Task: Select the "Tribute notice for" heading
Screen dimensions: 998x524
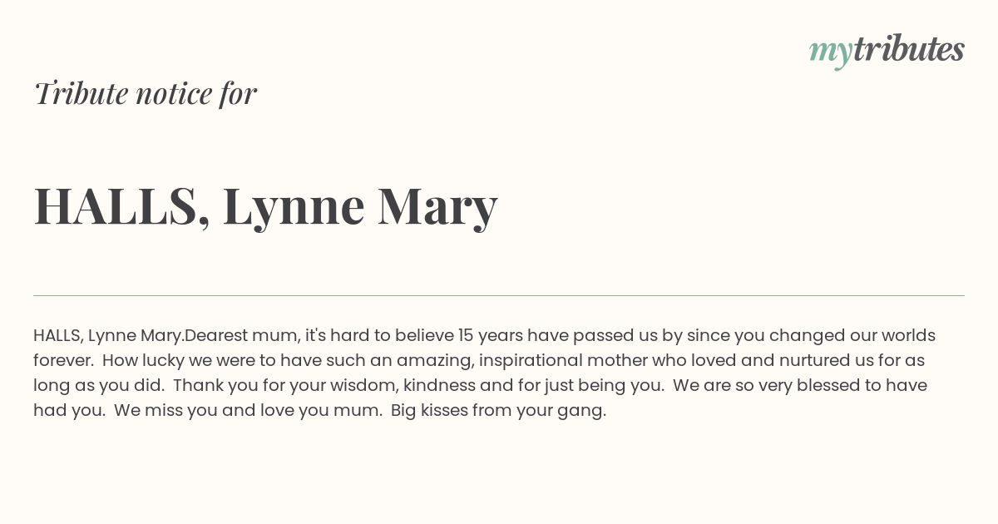Action: pyautogui.click(x=146, y=93)
